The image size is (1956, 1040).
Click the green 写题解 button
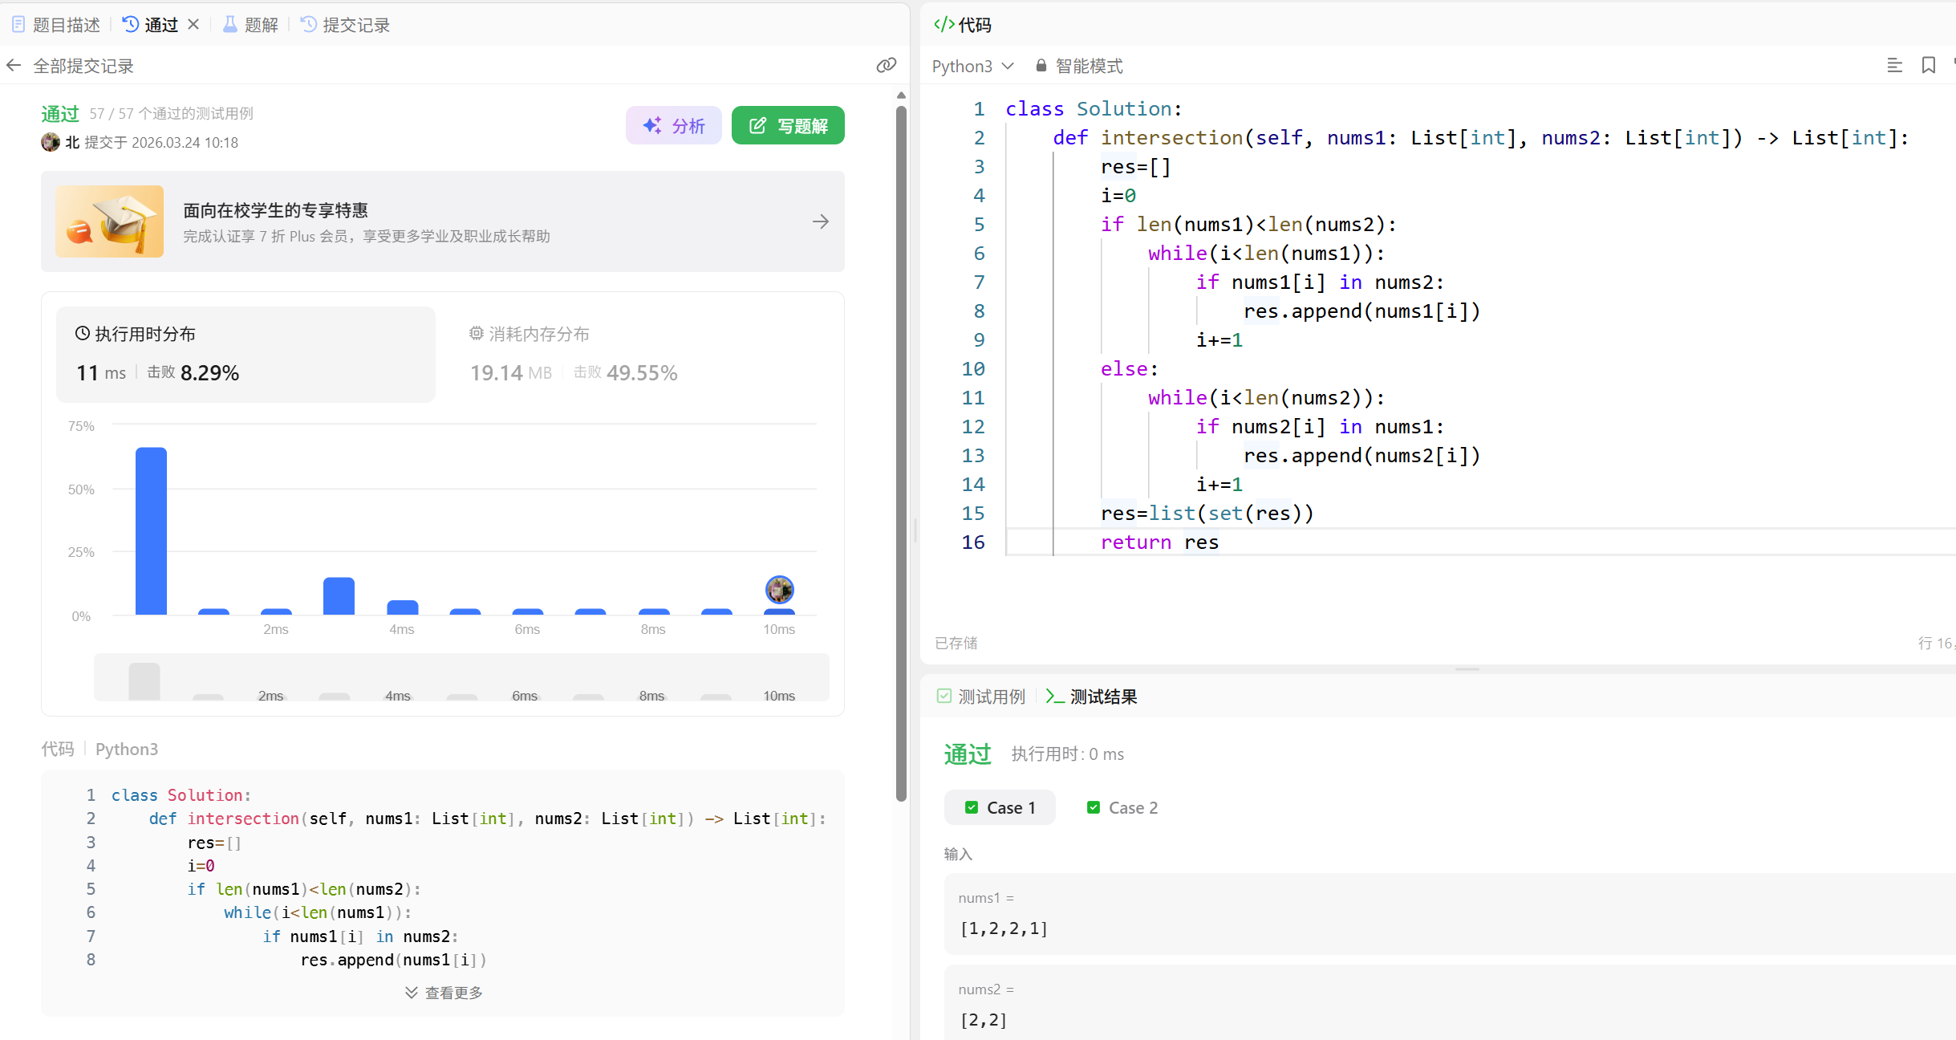[788, 126]
